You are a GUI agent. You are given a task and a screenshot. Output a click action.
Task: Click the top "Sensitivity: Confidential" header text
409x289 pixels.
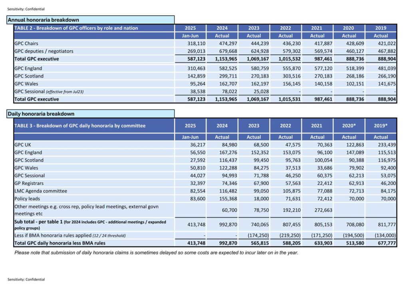point(26,9)
